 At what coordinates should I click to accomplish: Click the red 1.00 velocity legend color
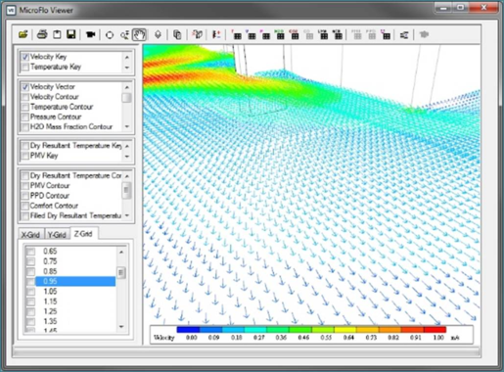point(435,330)
